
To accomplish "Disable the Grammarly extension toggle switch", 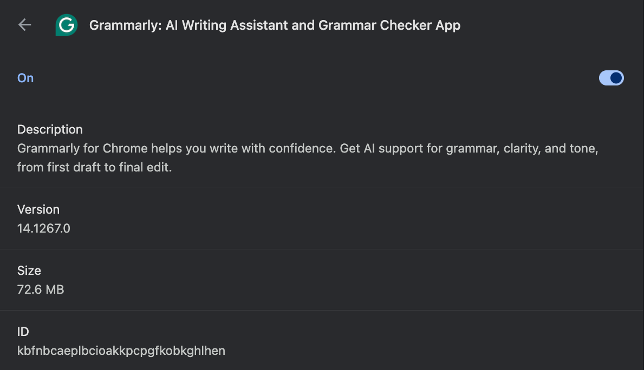I will point(611,78).
